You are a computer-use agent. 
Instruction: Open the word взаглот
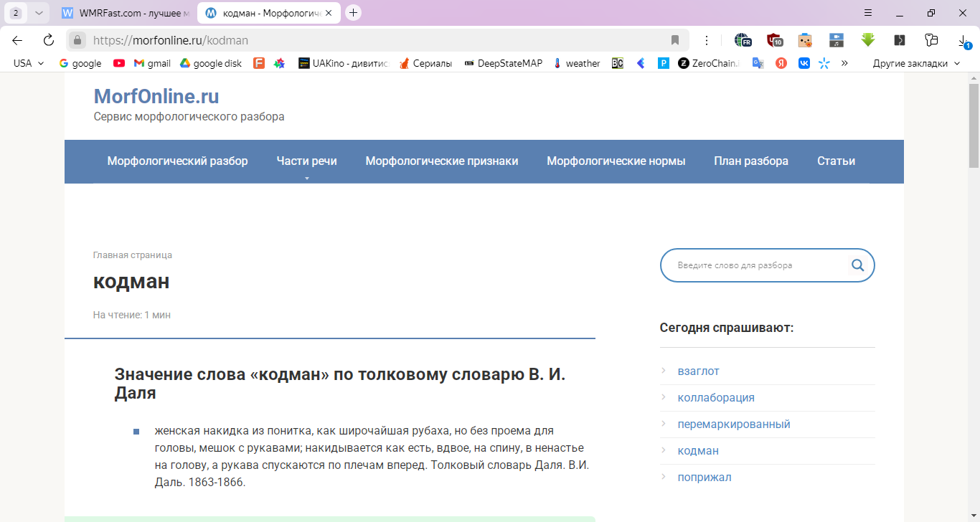point(699,371)
